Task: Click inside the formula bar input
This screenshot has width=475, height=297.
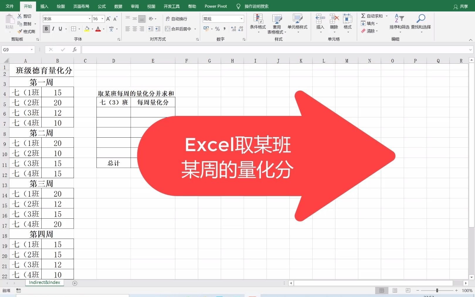Action: tap(275, 50)
